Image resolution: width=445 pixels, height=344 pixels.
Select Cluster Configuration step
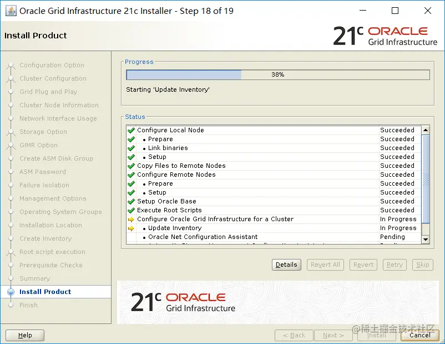pyautogui.click(x=53, y=78)
